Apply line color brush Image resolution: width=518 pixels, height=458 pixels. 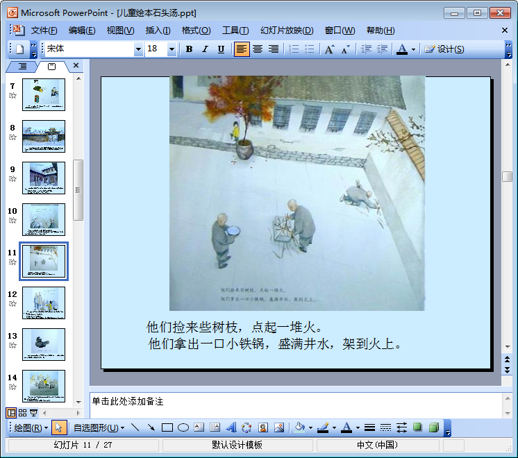coord(323,427)
